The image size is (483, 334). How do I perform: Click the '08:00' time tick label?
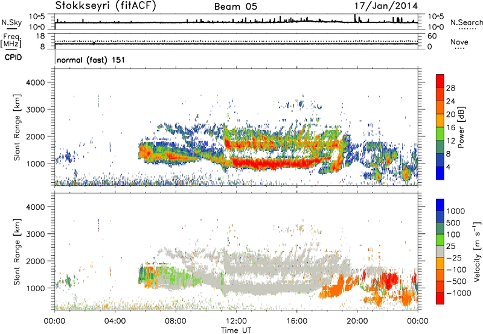(x=175, y=321)
